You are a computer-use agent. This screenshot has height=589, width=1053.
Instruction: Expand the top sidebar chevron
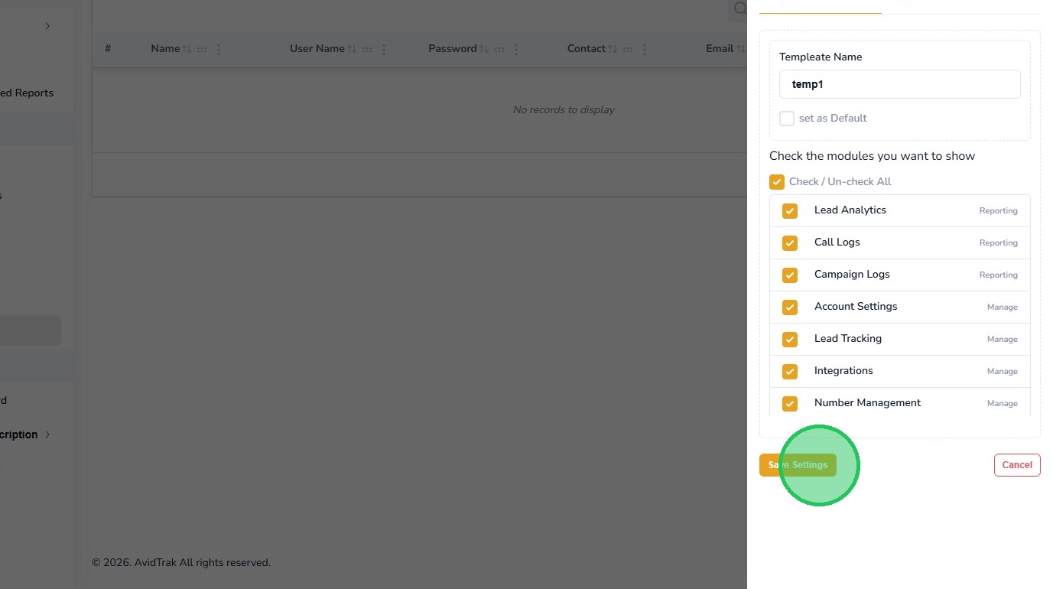pos(47,26)
